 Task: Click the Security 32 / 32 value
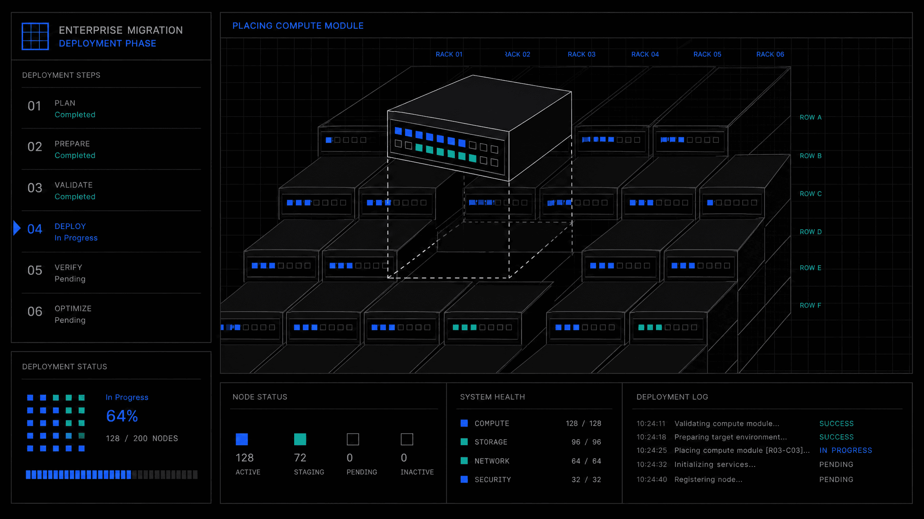click(586, 479)
